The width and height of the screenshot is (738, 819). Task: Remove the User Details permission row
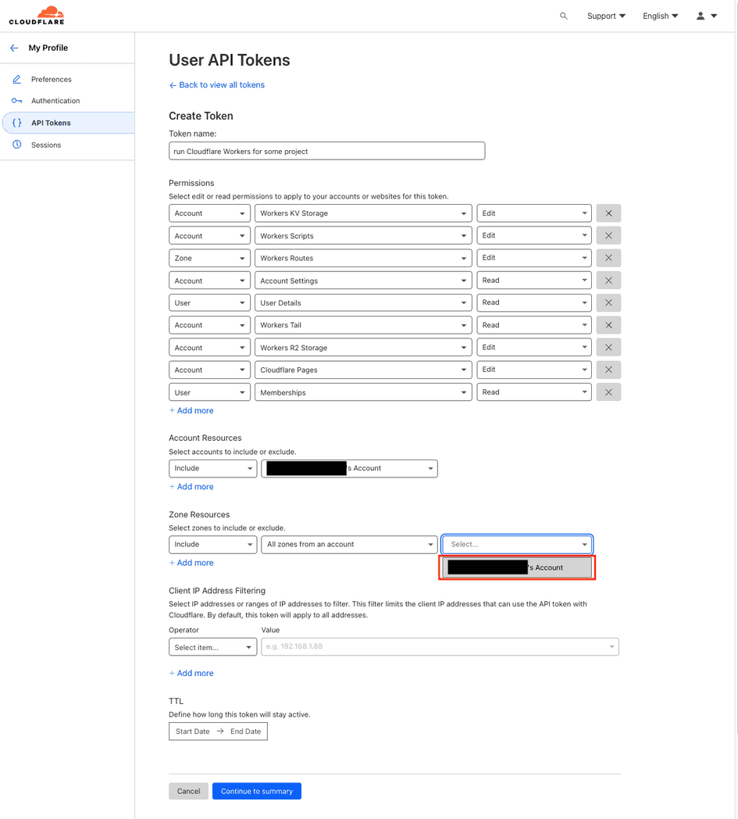(x=608, y=302)
